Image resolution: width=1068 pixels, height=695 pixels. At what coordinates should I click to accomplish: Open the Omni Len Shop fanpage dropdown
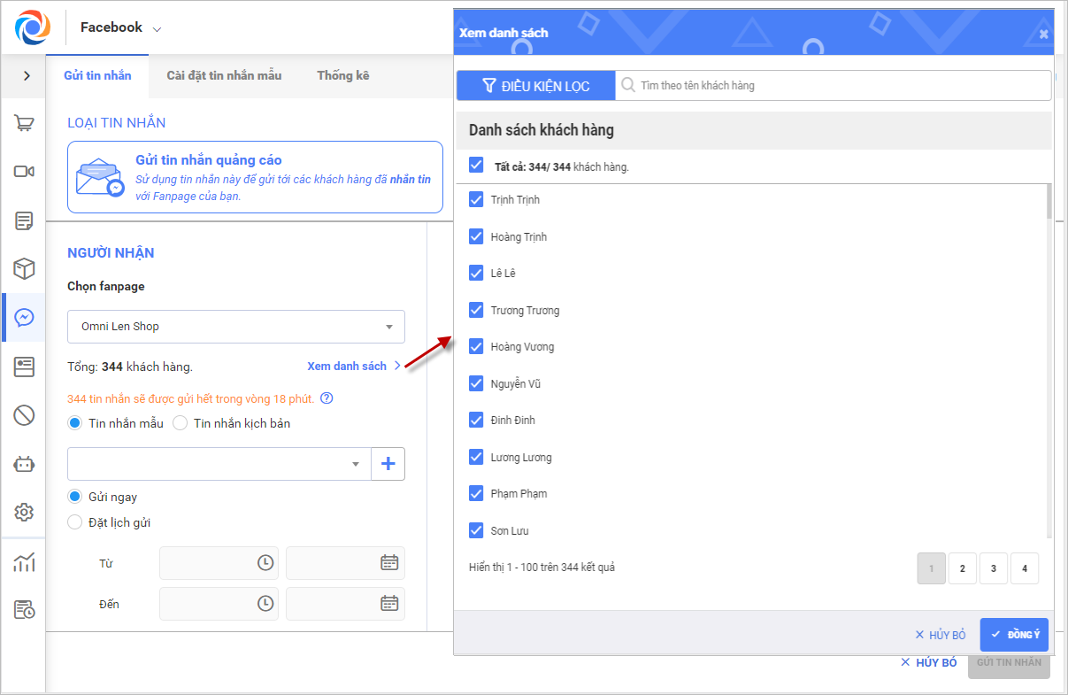point(236,327)
